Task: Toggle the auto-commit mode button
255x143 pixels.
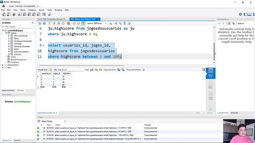Action: tap(83, 23)
